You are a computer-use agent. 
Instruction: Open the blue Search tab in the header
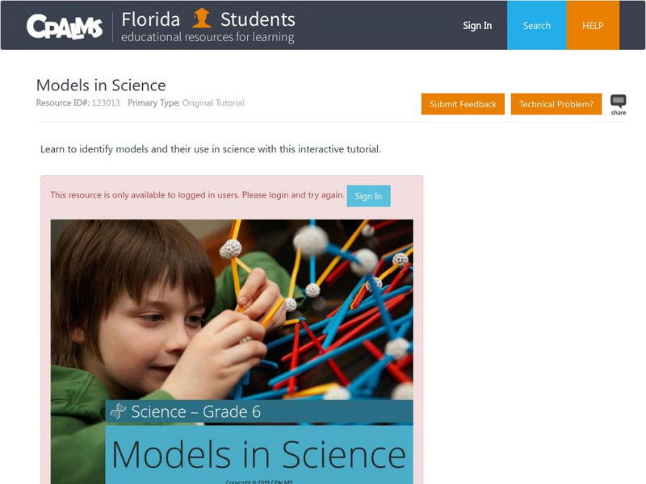click(536, 26)
